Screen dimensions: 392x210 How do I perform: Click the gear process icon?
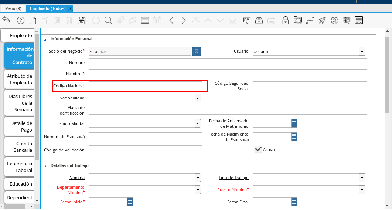334,20
